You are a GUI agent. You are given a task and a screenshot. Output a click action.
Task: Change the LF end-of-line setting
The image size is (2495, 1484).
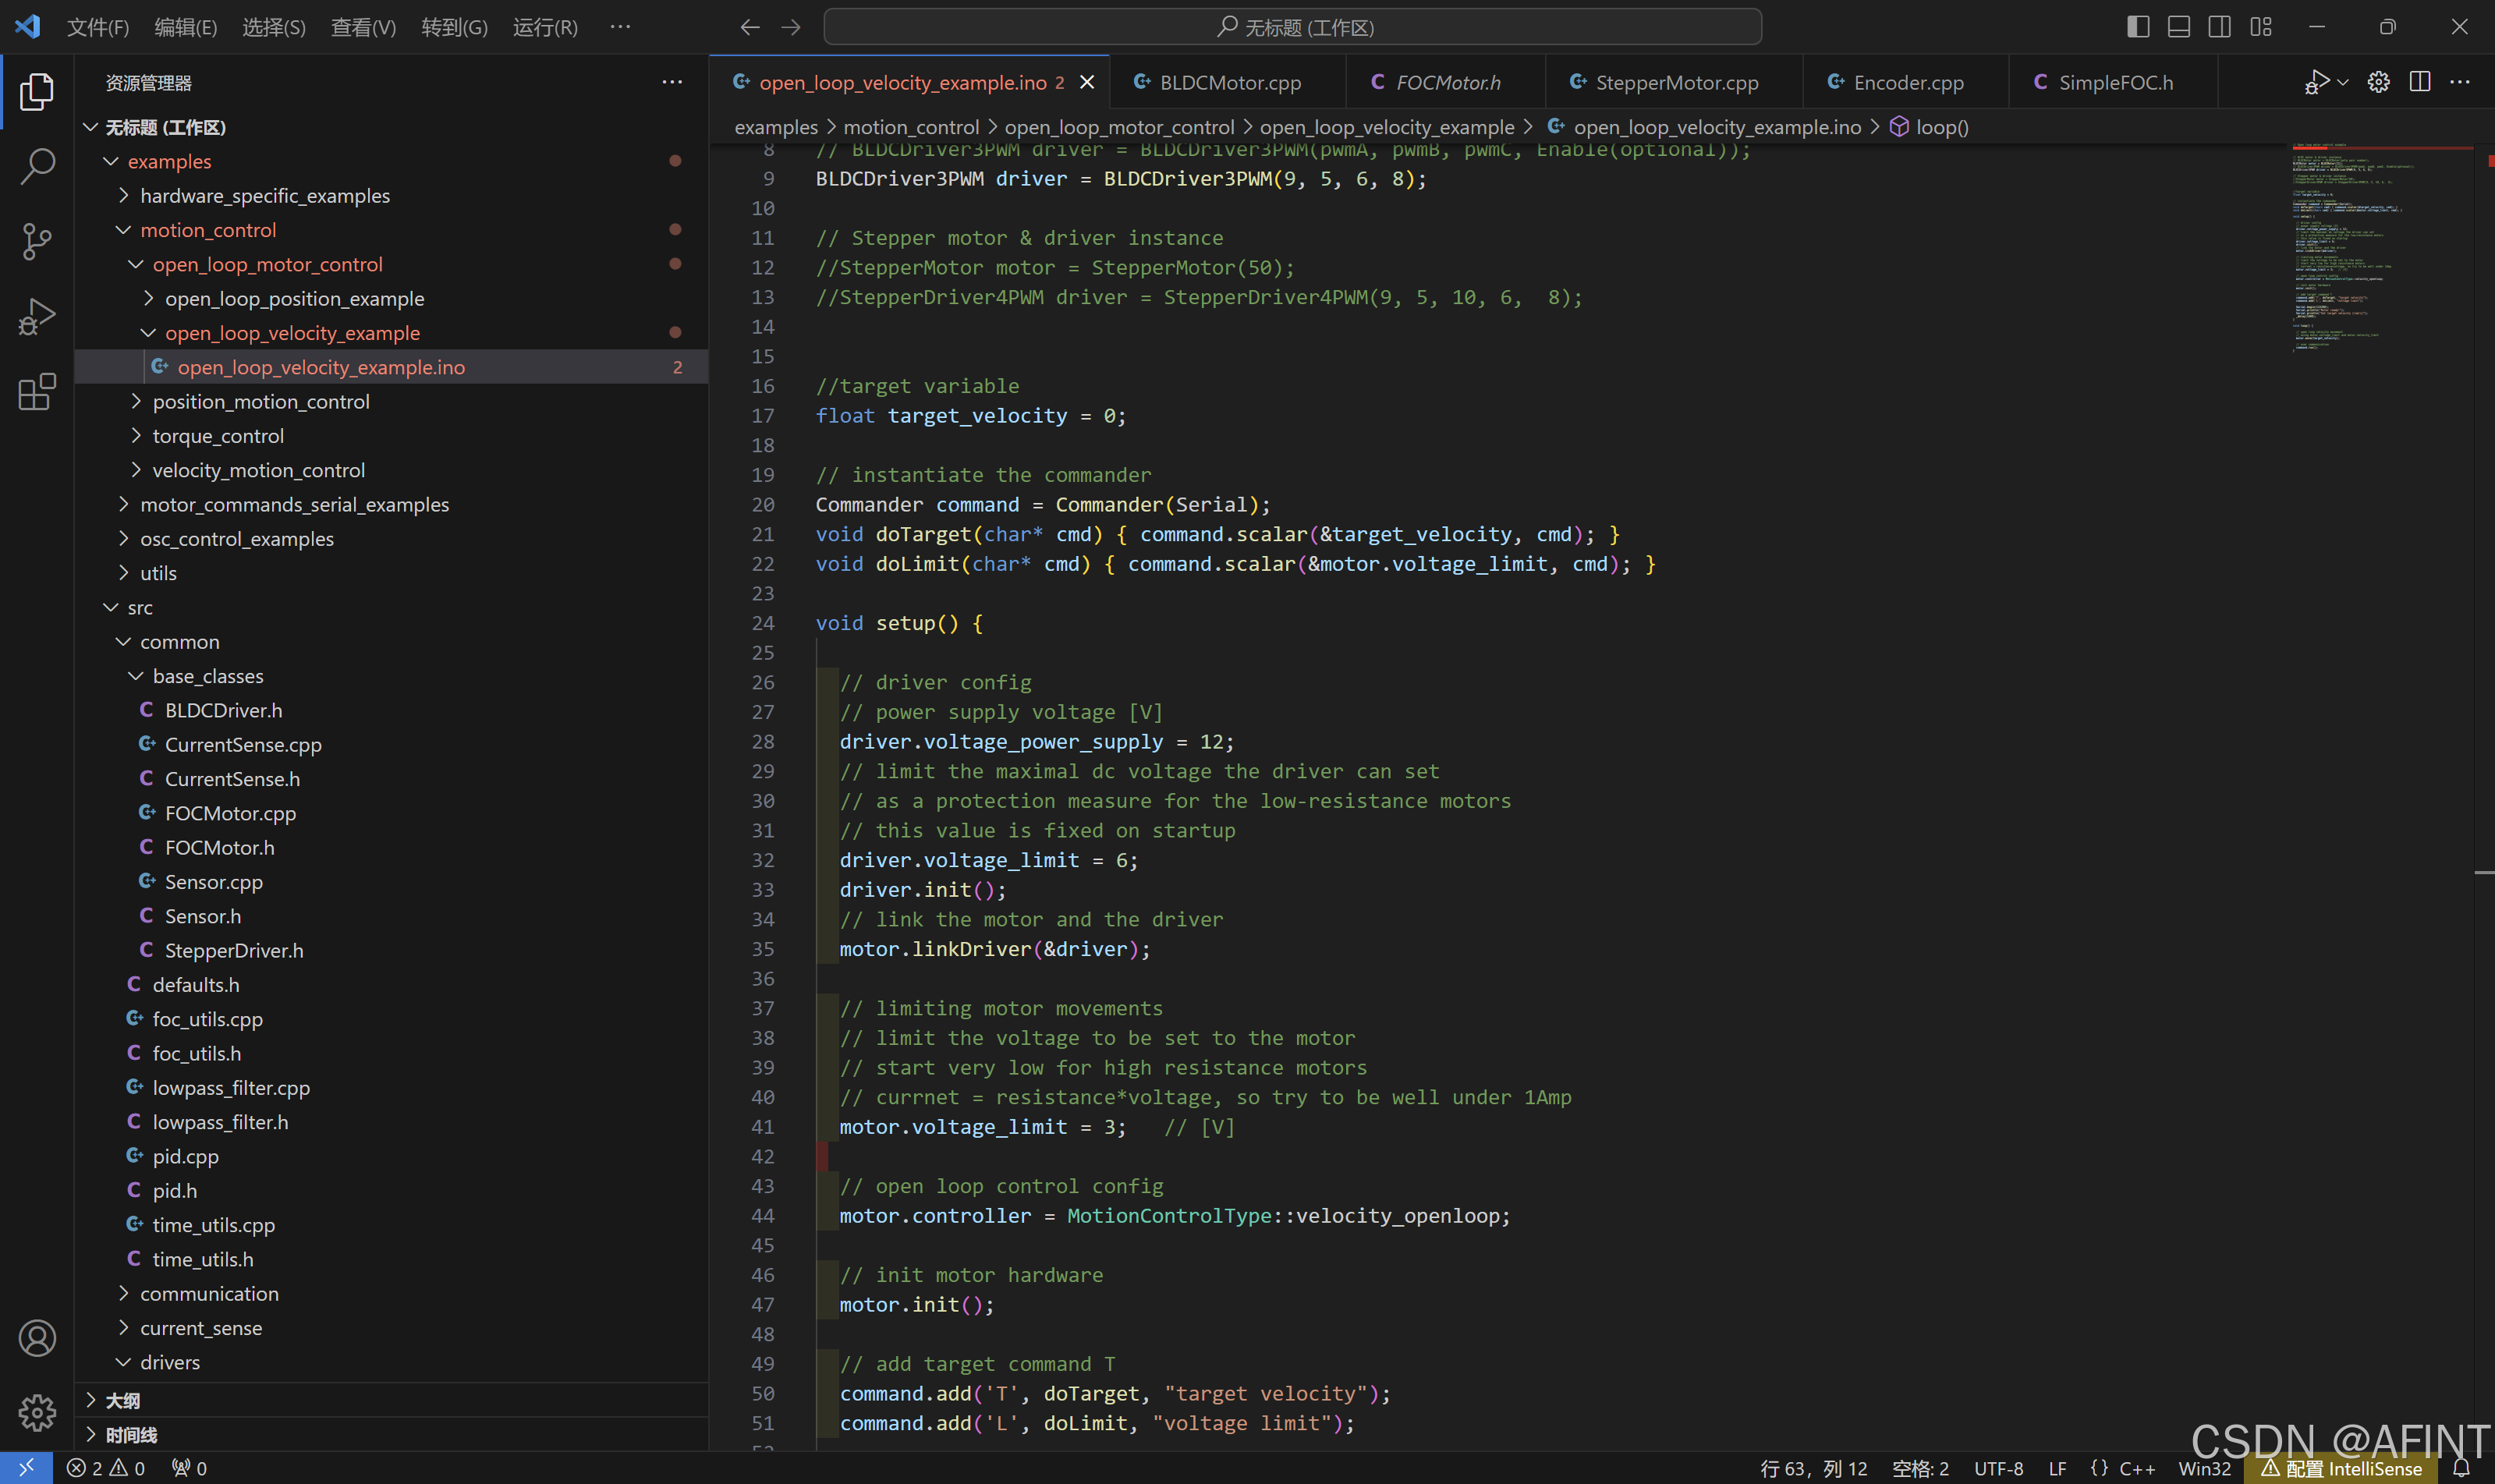[x=2057, y=1468]
